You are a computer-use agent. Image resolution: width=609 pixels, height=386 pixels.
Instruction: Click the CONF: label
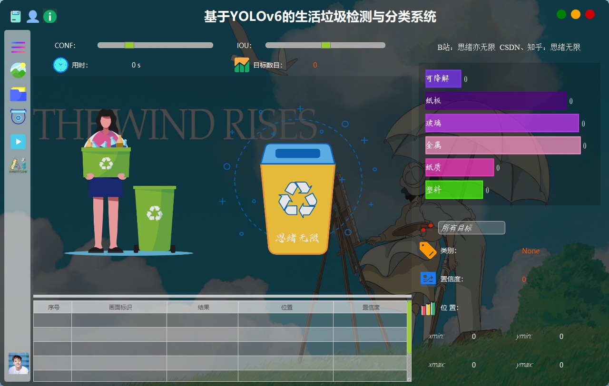[x=65, y=46]
